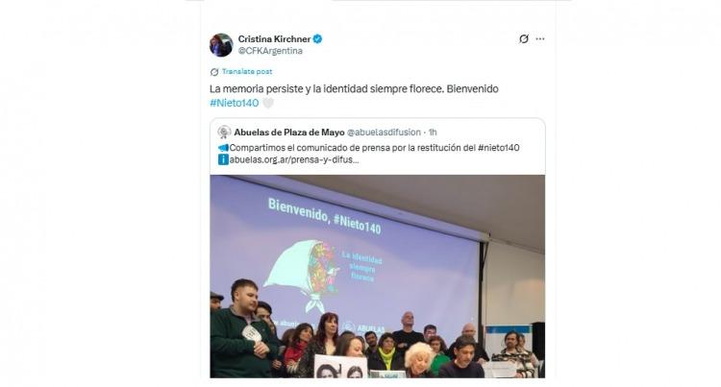Image resolution: width=721 pixels, height=387 pixels.
Task: Open Abuelas de Plaza de Mayo avatar
Action: (x=224, y=133)
